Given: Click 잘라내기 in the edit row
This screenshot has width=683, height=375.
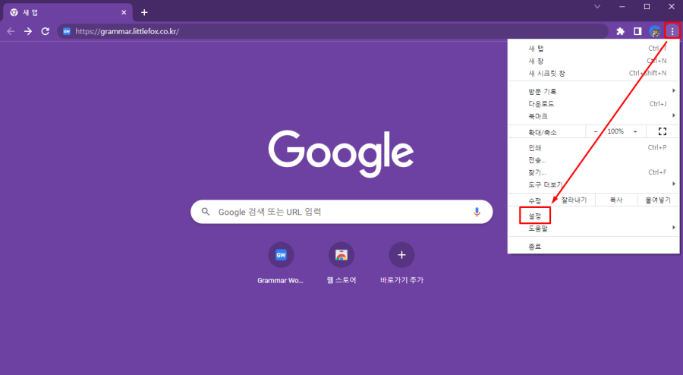Looking at the screenshot, I should pos(574,200).
